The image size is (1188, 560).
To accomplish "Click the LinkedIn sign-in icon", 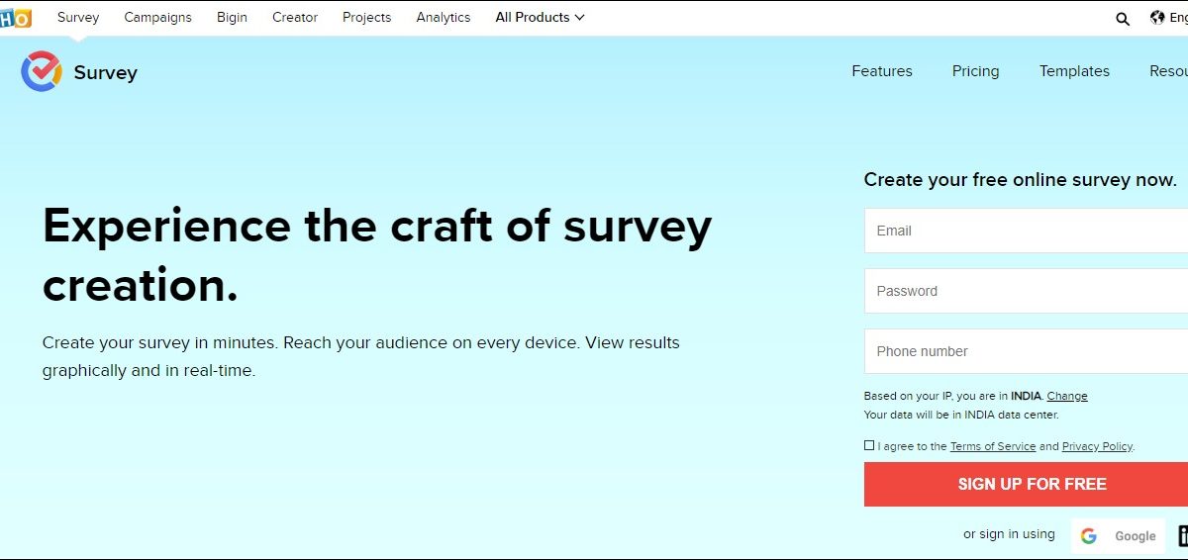I will coord(1182,535).
